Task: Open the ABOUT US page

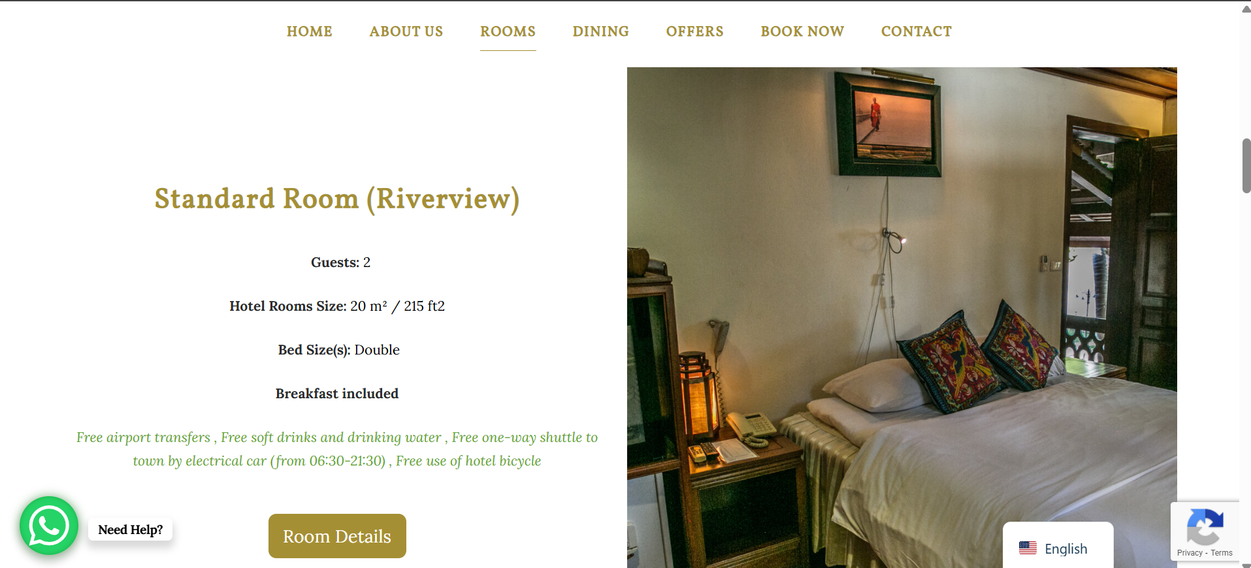Action: click(406, 31)
